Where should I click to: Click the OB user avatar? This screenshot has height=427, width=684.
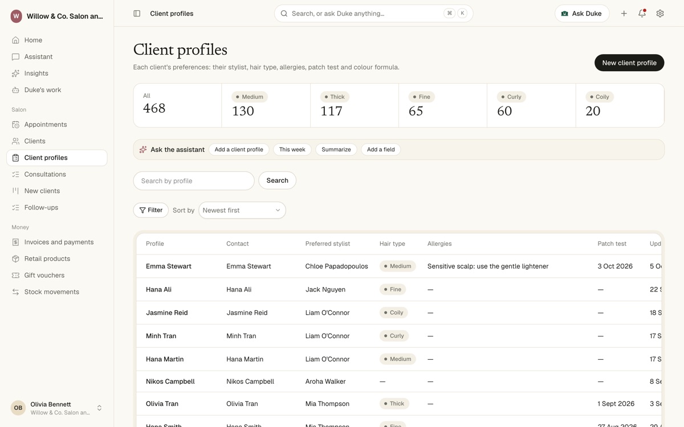[18, 408]
